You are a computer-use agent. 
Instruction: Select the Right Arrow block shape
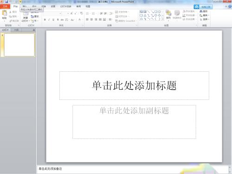156,15
